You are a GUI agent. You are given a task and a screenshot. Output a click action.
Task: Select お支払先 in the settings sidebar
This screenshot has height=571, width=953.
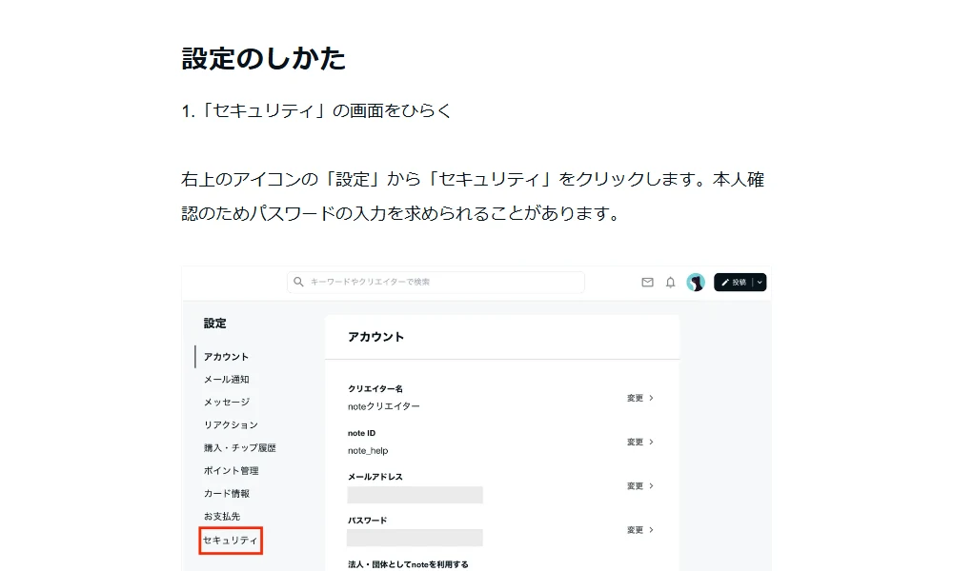222,517
